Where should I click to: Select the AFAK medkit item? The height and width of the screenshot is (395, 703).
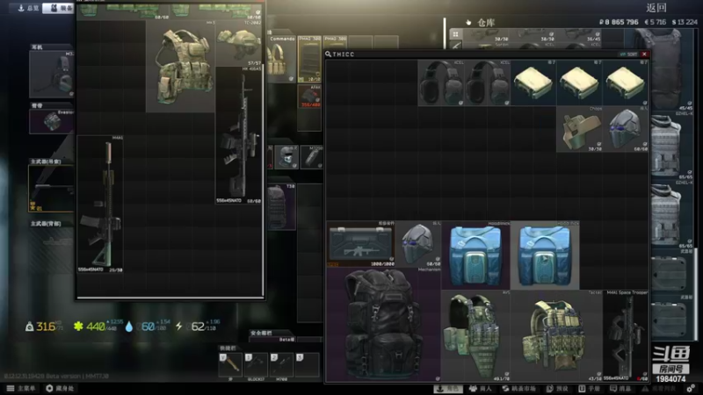point(309,97)
